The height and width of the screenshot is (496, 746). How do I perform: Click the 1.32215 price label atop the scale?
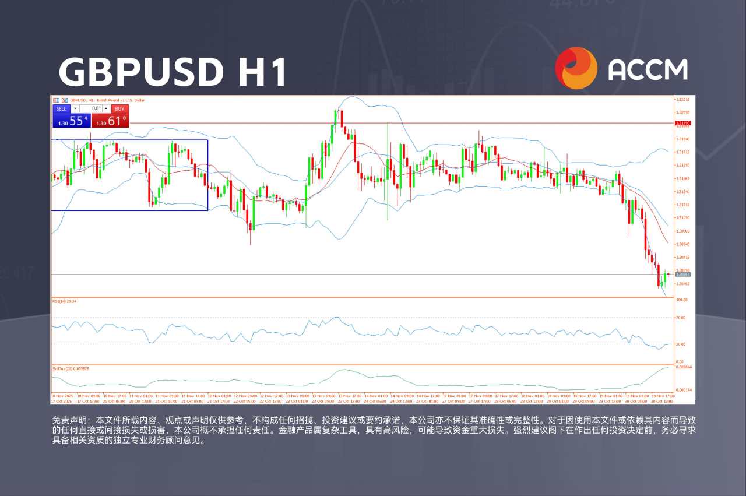click(683, 99)
